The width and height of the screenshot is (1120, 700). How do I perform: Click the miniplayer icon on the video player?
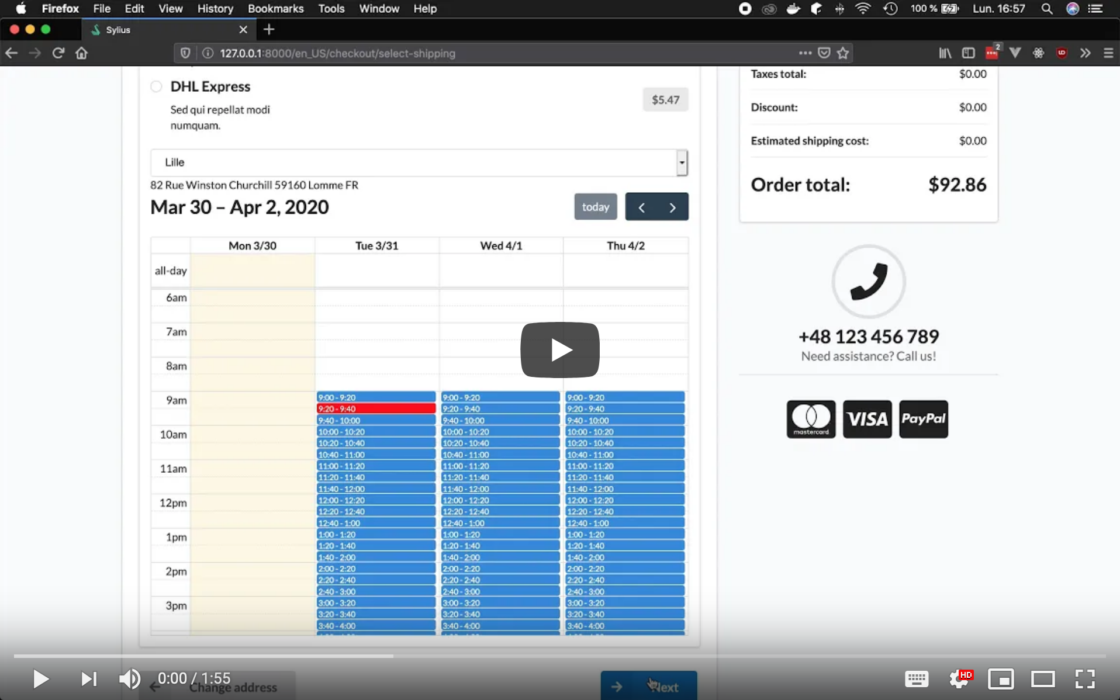1002,679
